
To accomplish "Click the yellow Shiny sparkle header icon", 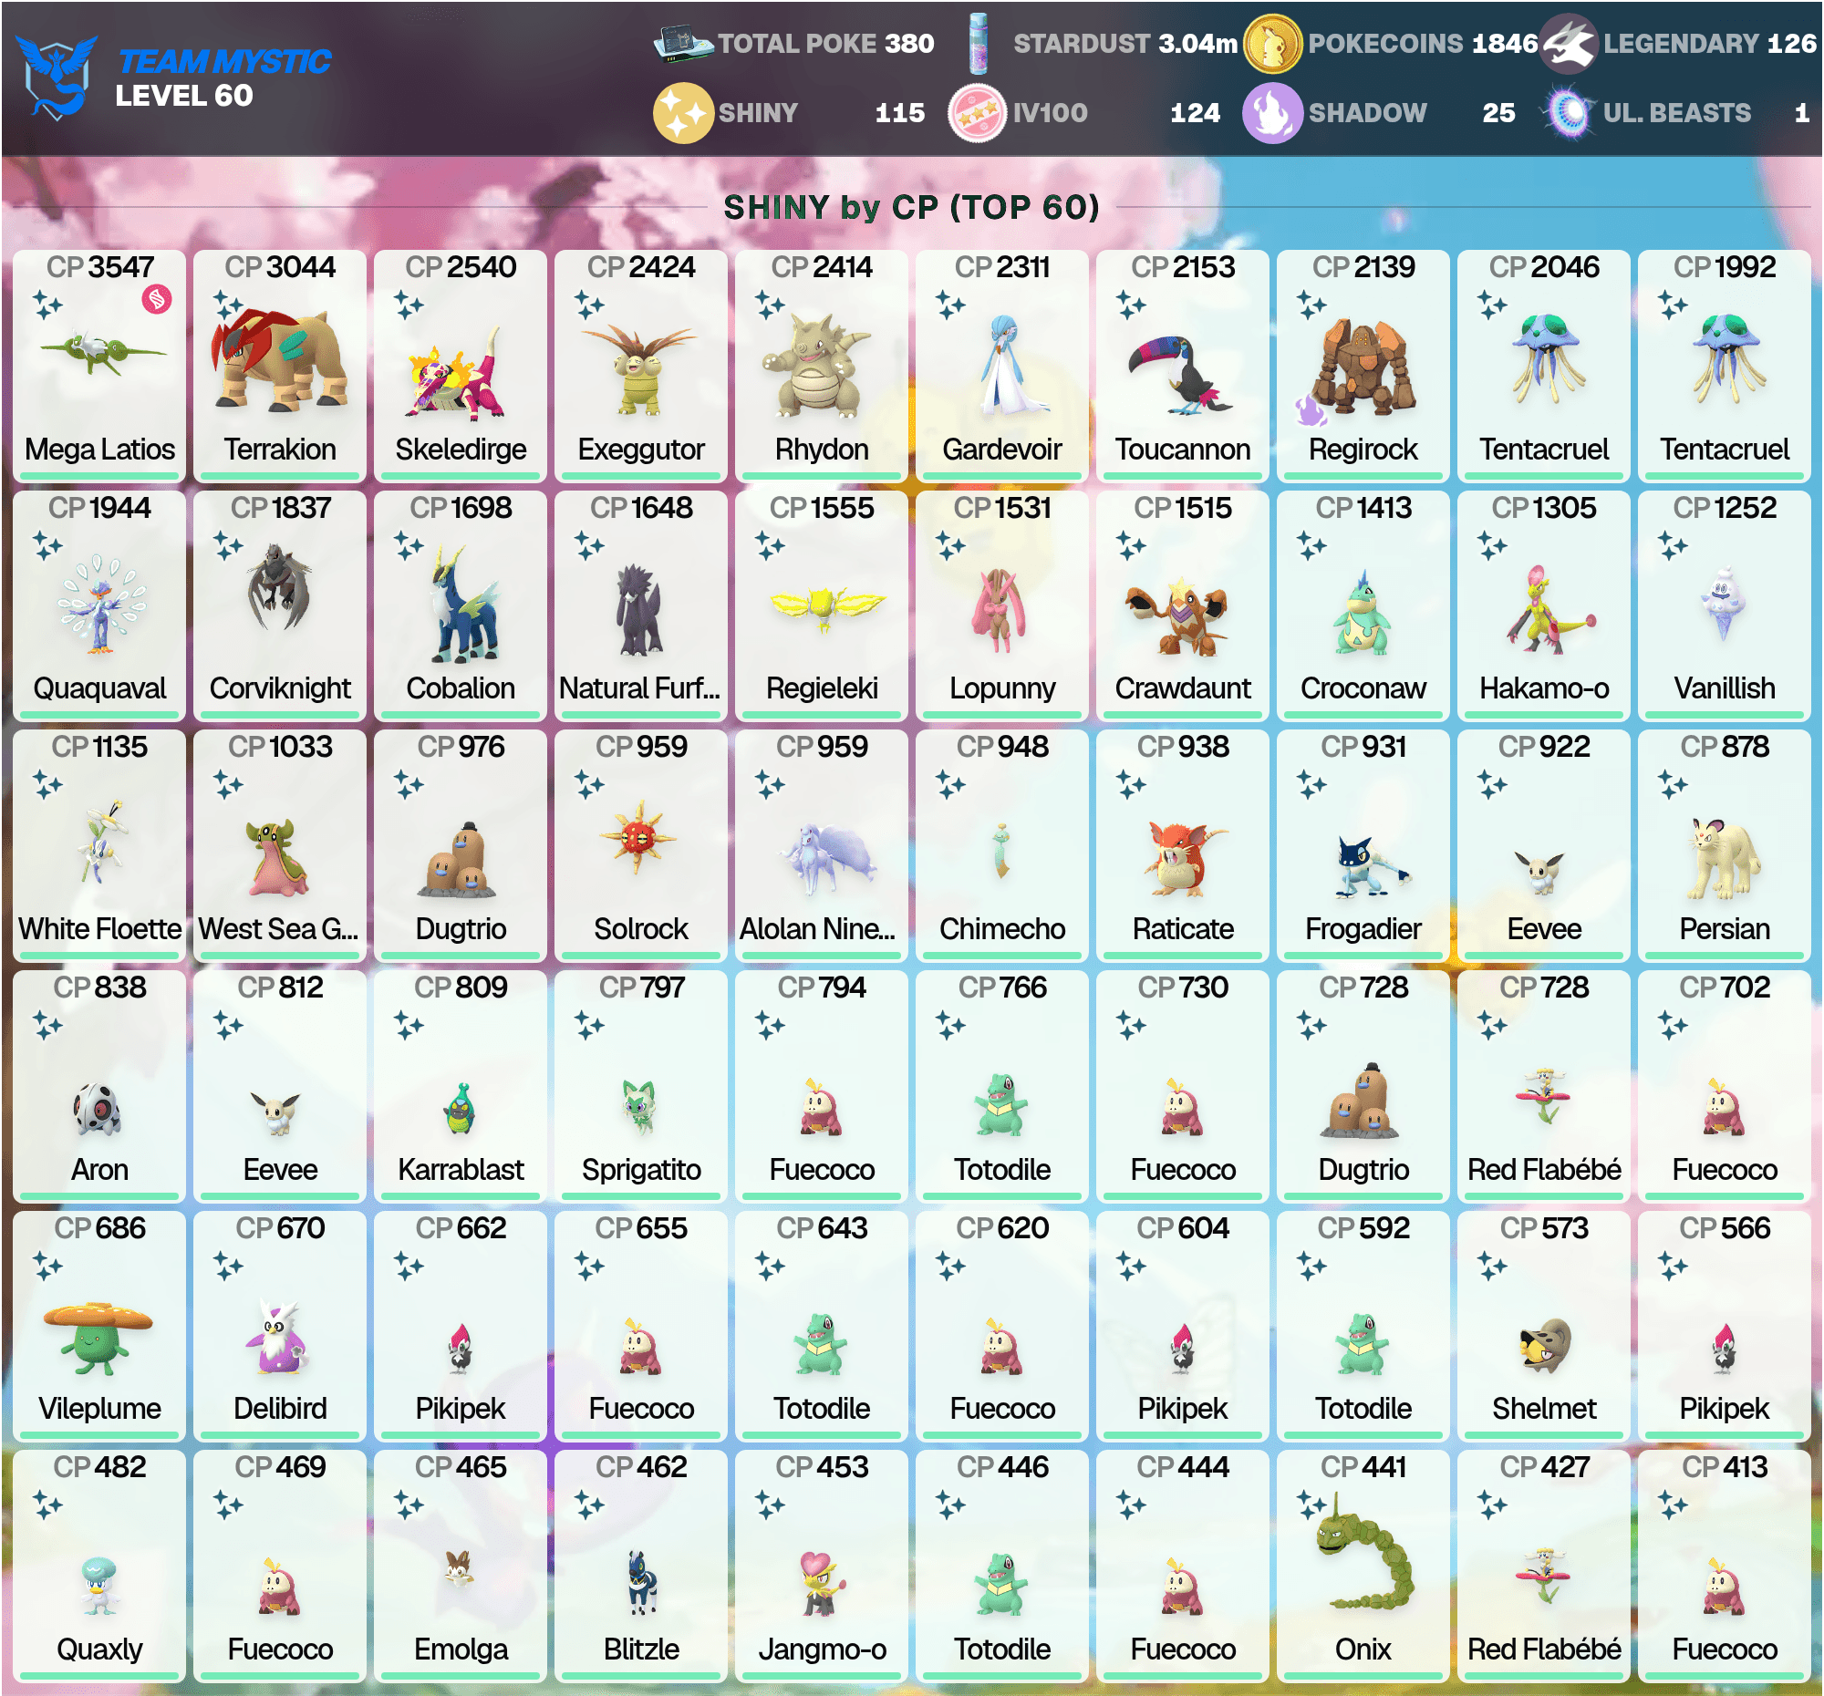I will (682, 113).
